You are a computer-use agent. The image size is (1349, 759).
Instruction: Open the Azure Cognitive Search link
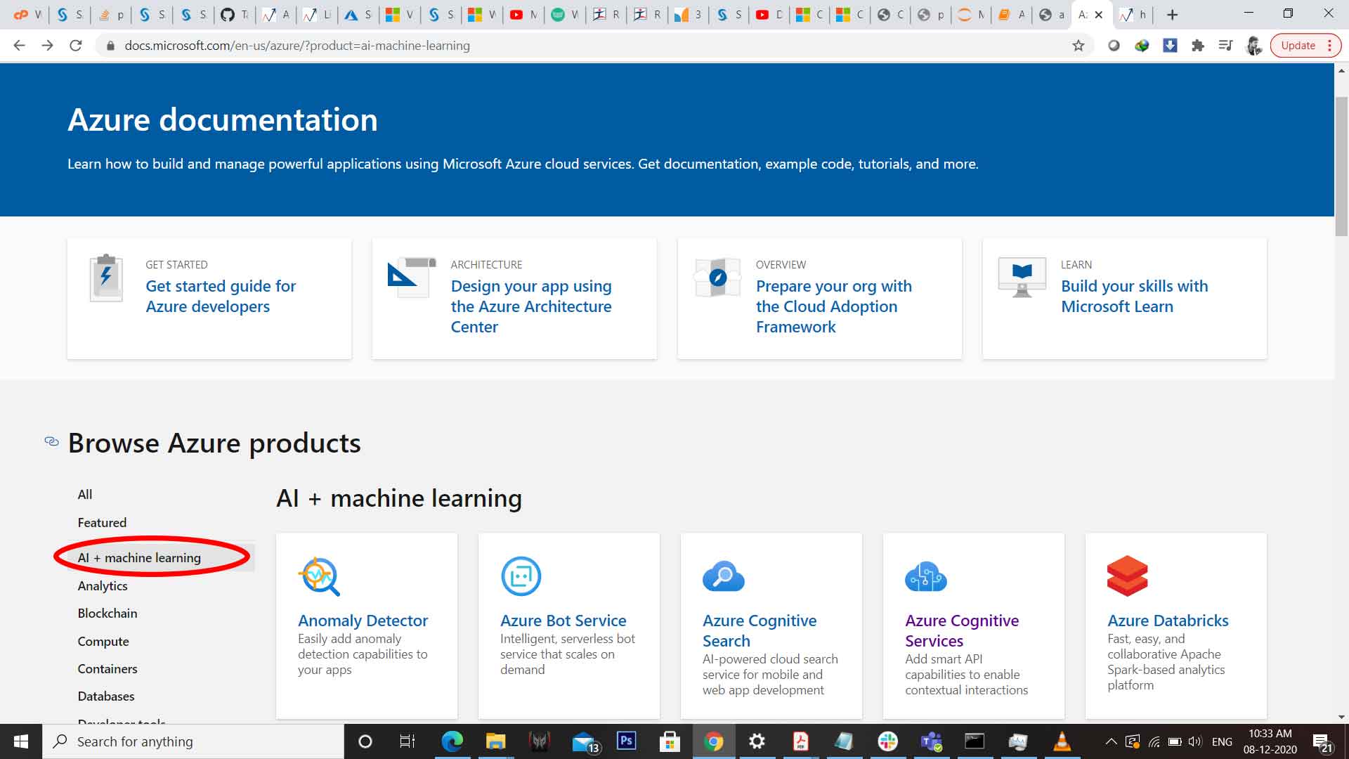(760, 630)
